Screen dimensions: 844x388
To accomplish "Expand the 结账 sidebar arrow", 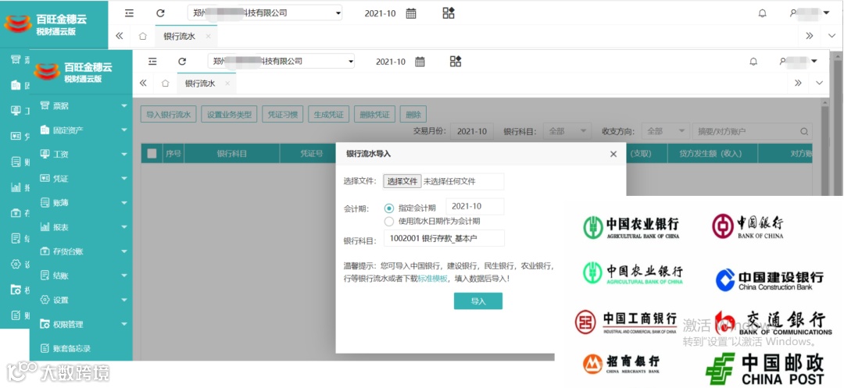I will coord(124,276).
